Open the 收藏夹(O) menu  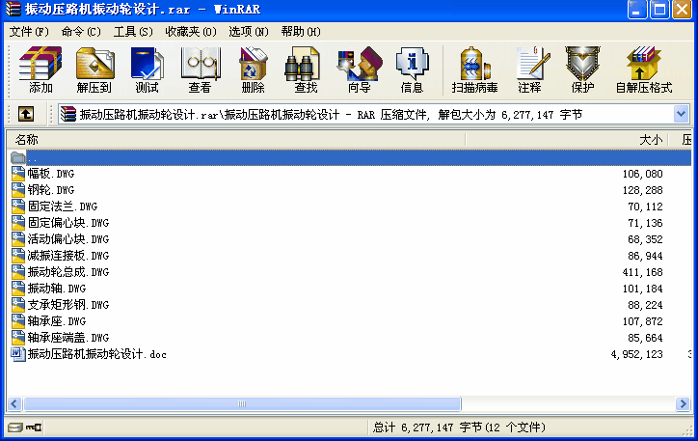tap(191, 32)
